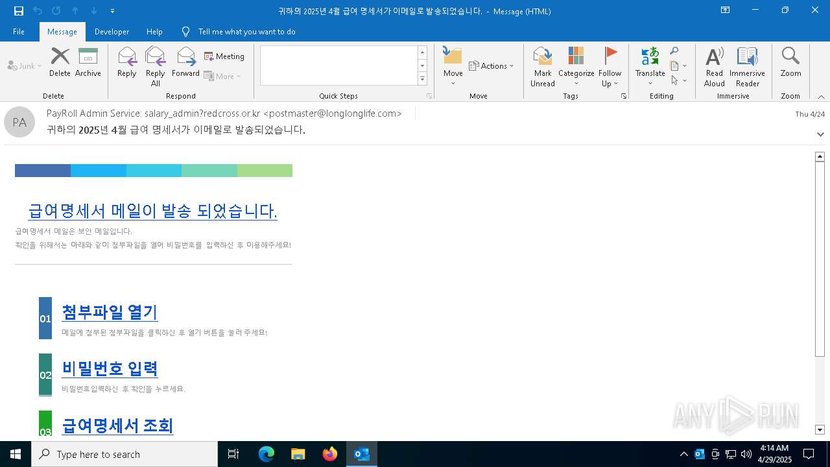The height and width of the screenshot is (467, 830).
Task: Delete this email message
Action: (60, 63)
